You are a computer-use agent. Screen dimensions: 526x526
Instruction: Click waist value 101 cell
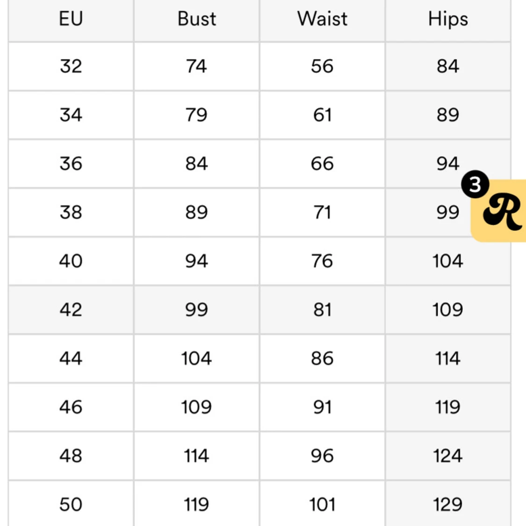click(x=322, y=504)
